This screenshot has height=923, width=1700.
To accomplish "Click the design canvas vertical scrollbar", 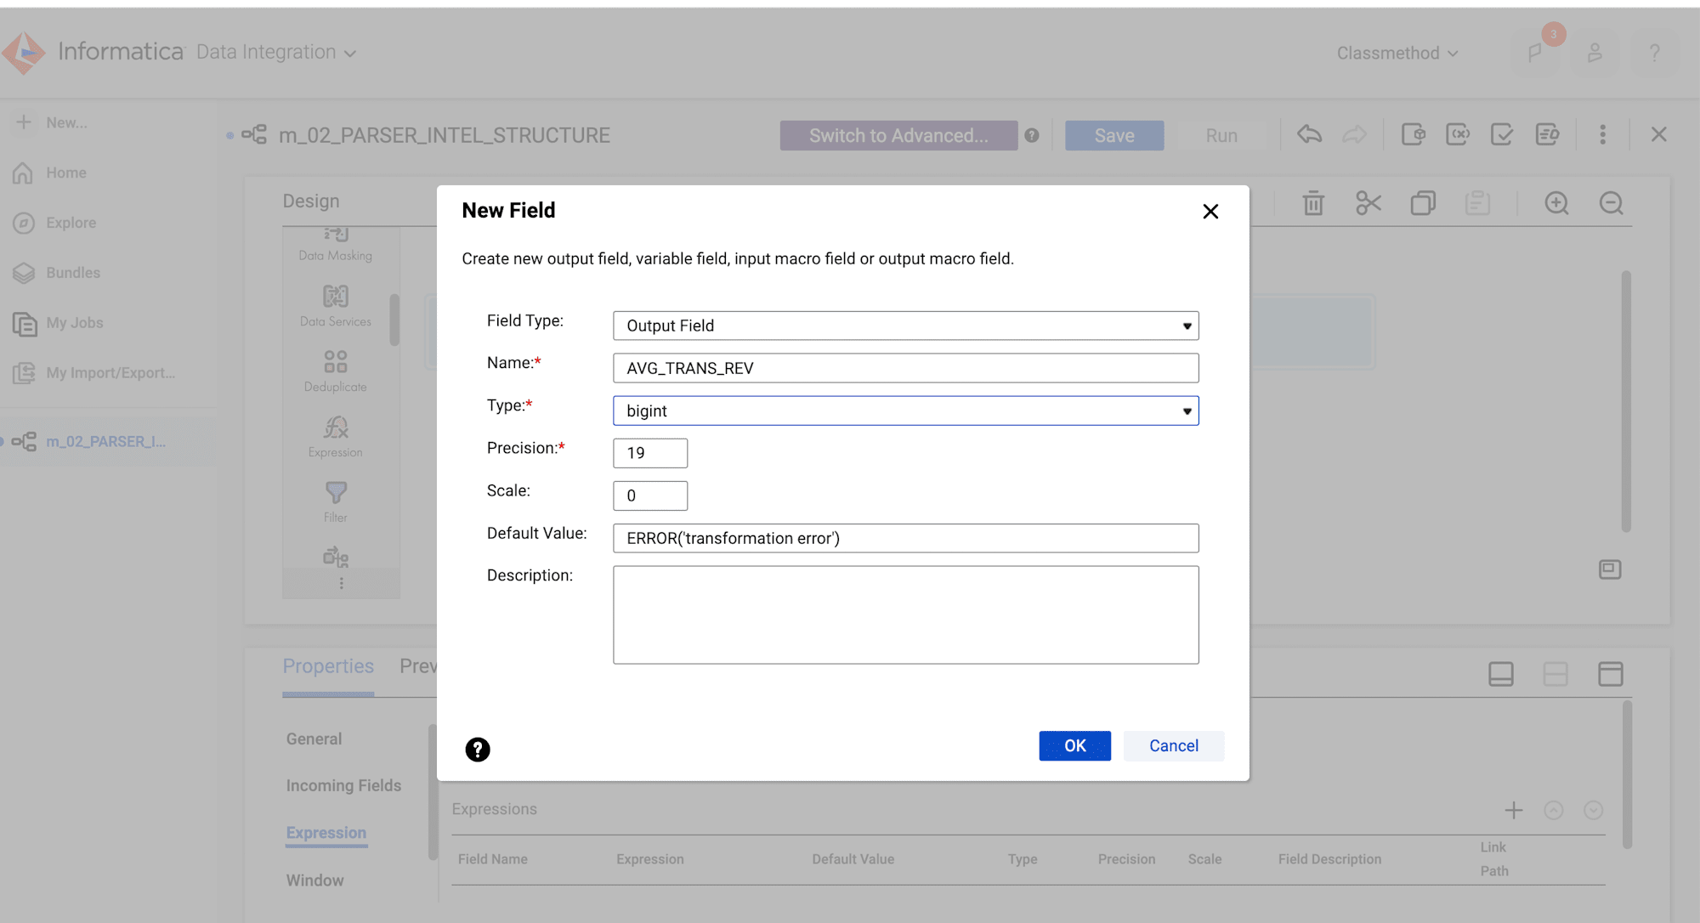I will point(1626,401).
